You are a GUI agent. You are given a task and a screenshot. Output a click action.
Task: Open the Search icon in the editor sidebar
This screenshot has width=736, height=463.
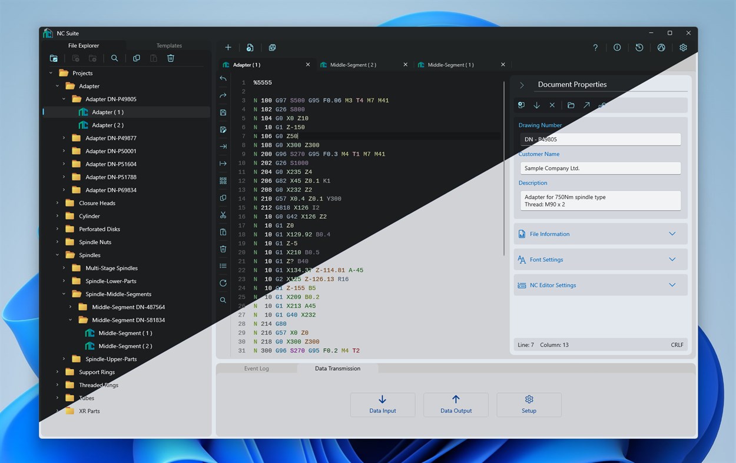coord(223,299)
